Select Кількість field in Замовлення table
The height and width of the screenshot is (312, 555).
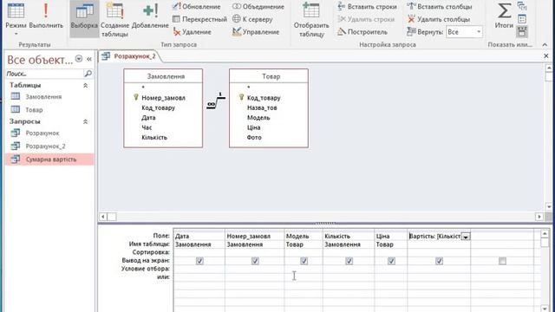tap(154, 138)
